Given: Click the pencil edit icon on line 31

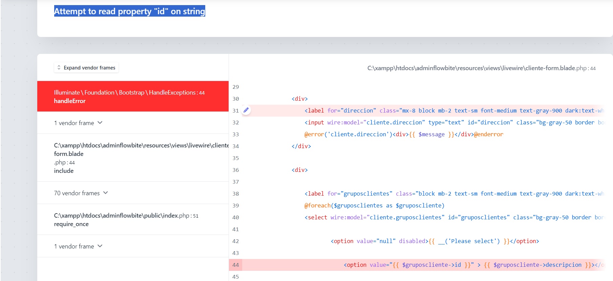Looking at the screenshot, I should click(x=246, y=110).
